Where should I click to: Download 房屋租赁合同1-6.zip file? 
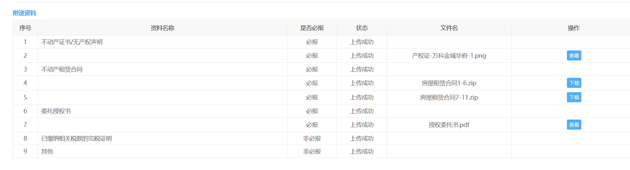pyautogui.click(x=574, y=83)
